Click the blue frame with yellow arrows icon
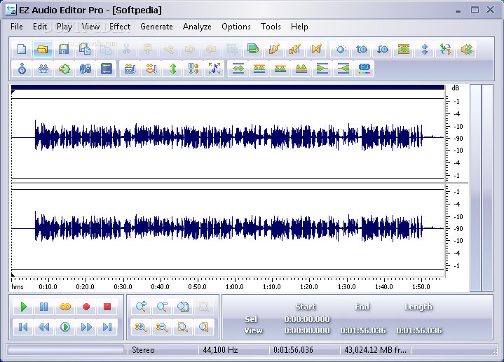Image resolution: width=504 pixels, height=362 pixels. [106, 69]
